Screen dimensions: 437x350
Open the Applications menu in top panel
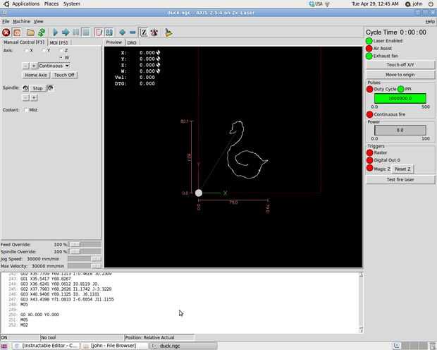tap(25, 4)
